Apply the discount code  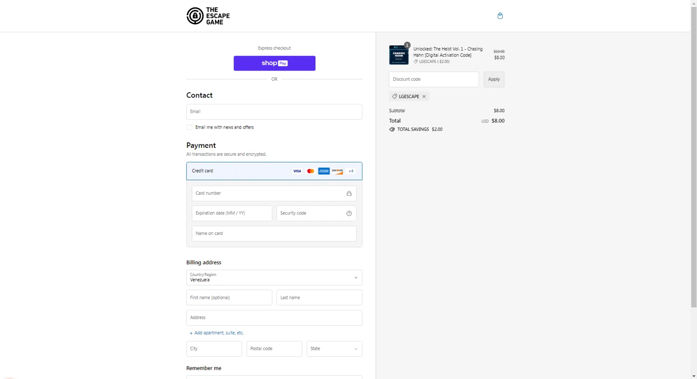point(493,79)
